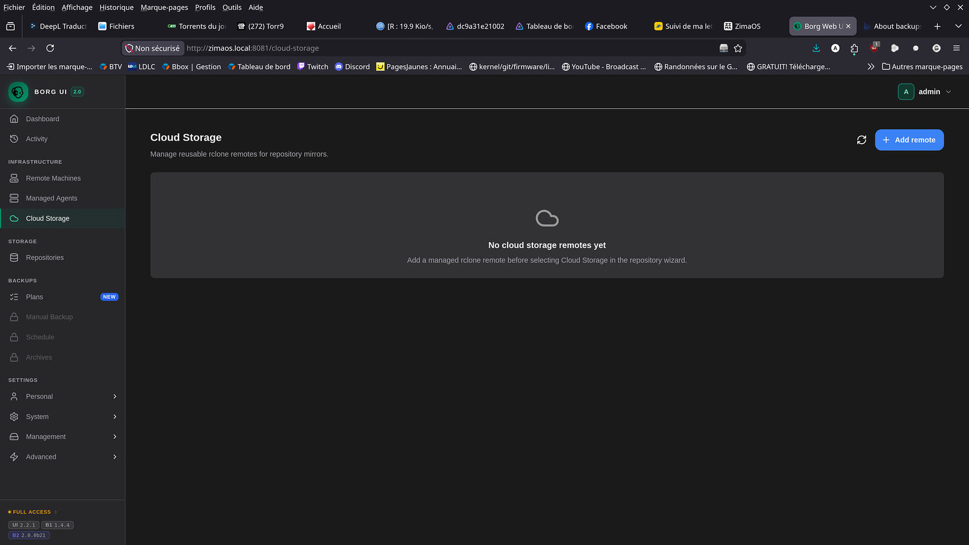The height and width of the screenshot is (545, 969).
Task: Select the Cloud Storage cloud icon in sidebar
Action: [14, 219]
